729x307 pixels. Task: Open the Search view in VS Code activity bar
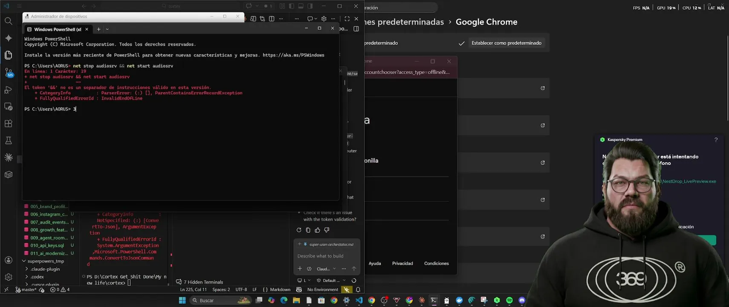pos(9,21)
